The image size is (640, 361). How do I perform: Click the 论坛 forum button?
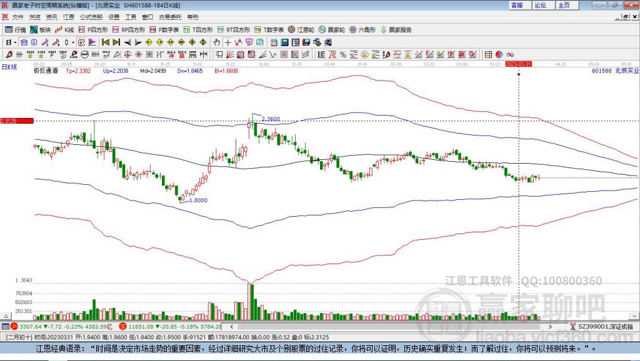click(x=540, y=5)
